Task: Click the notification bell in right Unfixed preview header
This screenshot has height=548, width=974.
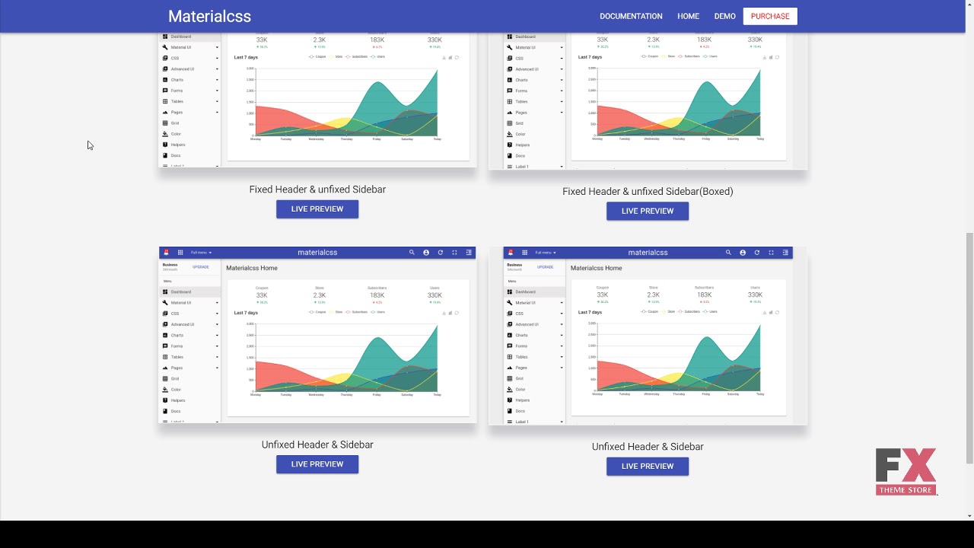Action: pyautogui.click(x=511, y=253)
